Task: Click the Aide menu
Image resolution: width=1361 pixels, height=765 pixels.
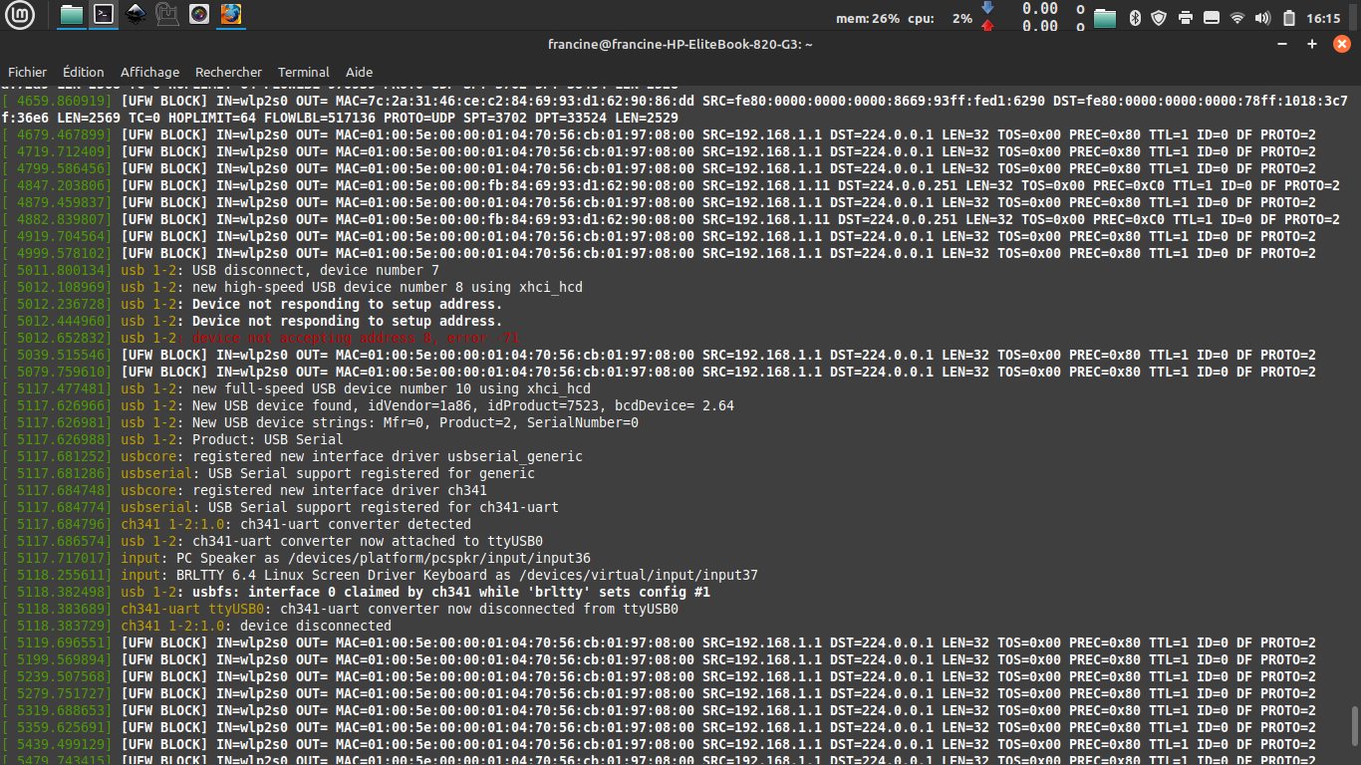Action: 359,72
